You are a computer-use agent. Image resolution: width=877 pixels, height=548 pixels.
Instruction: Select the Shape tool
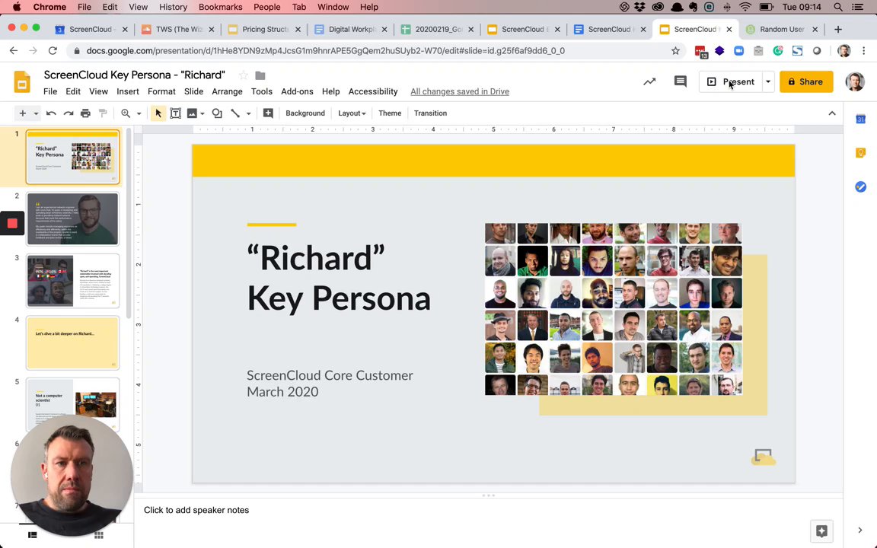click(217, 113)
